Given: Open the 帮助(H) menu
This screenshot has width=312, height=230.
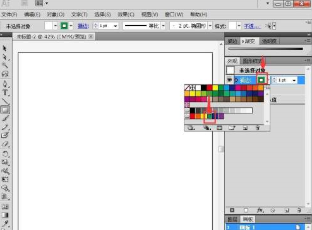Looking at the screenshot, I should [x=199, y=14].
